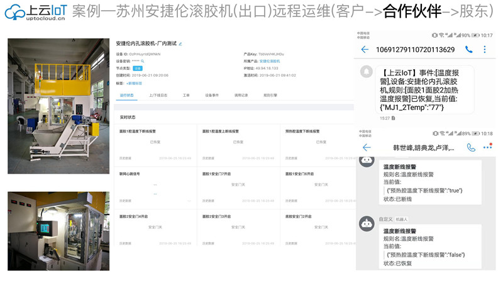Tap the sender avatar beside the SMS message
The image size is (503, 283).
coord(366,72)
